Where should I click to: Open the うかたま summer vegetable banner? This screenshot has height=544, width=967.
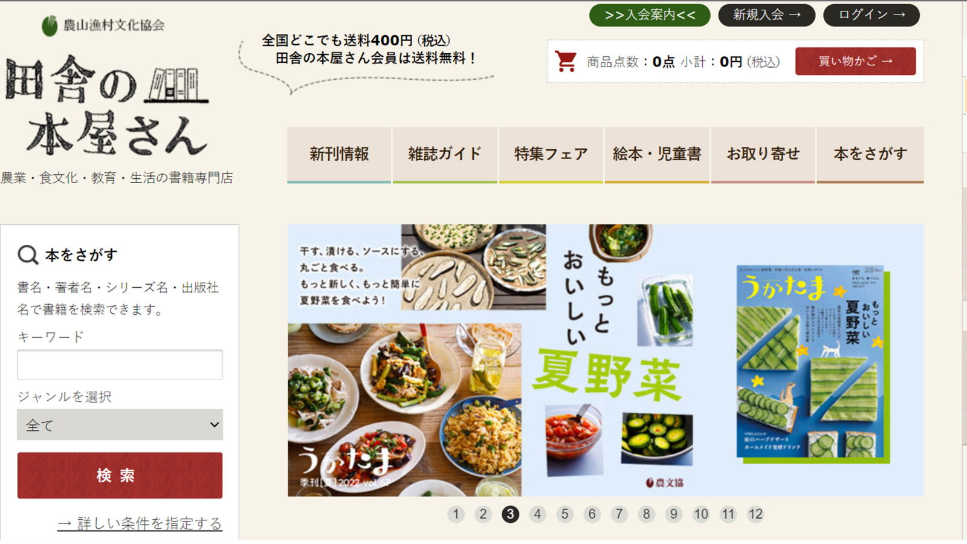606,360
